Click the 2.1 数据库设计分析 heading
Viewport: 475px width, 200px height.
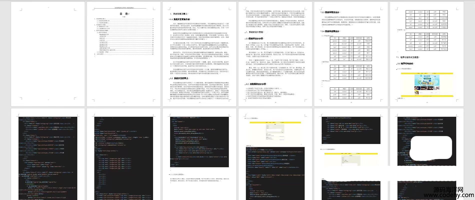tap(255, 39)
